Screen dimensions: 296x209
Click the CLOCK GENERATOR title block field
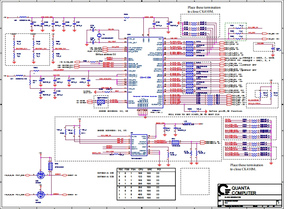(x=228, y=197)
